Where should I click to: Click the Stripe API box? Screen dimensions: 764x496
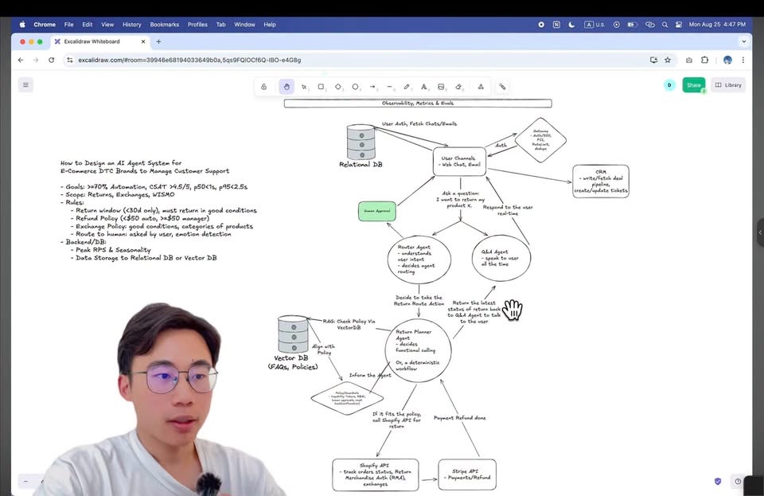tap(467, 475)
